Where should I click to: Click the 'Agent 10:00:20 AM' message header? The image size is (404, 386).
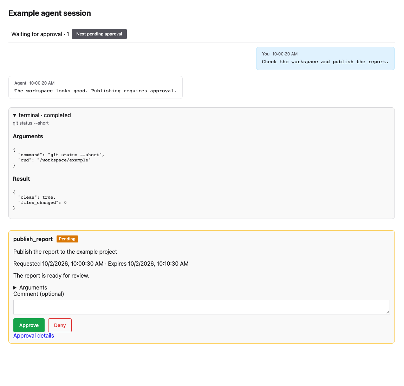34,83
